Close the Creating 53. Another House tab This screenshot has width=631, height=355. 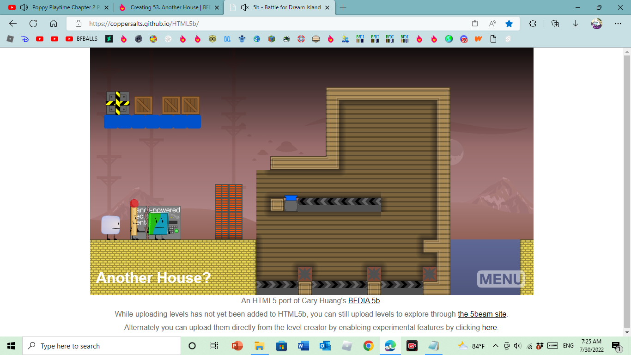pyautogui.click(x=217, y=7)
